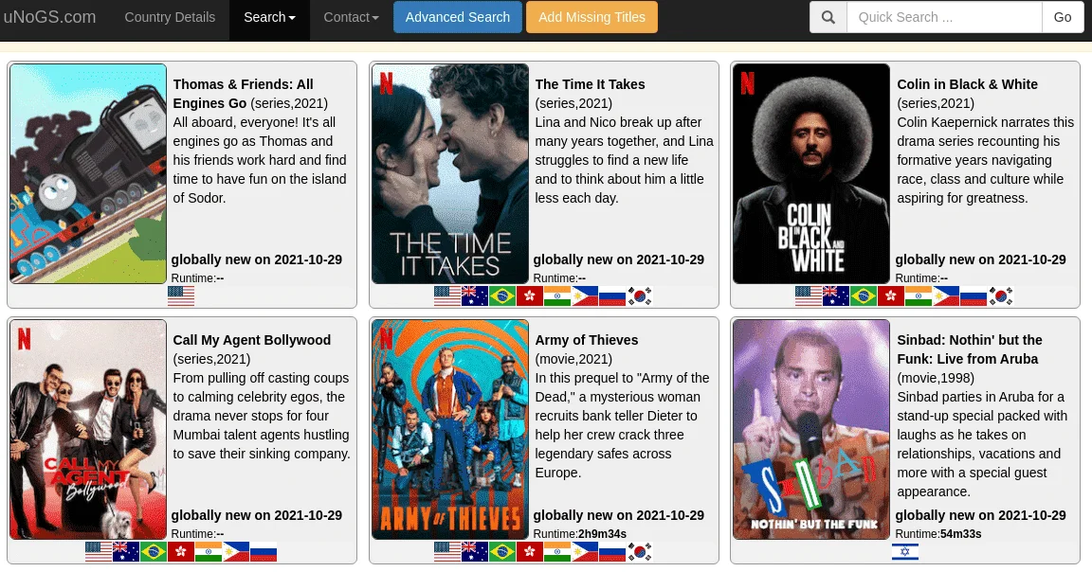Select the India flag under Call My Agent Bollywood
This screenshot has width=1092, height=572.
click(209, 552)
